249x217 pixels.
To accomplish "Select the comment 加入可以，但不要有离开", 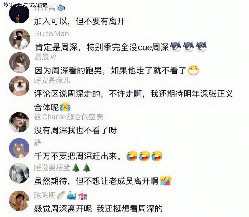I will coord(80,21).
